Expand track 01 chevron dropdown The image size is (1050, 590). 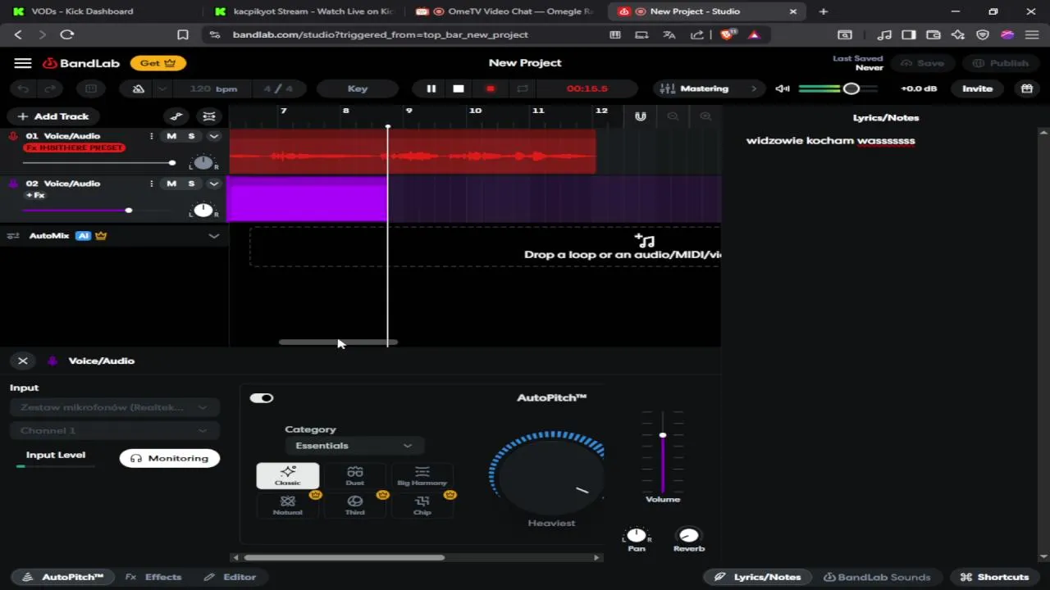214,136
